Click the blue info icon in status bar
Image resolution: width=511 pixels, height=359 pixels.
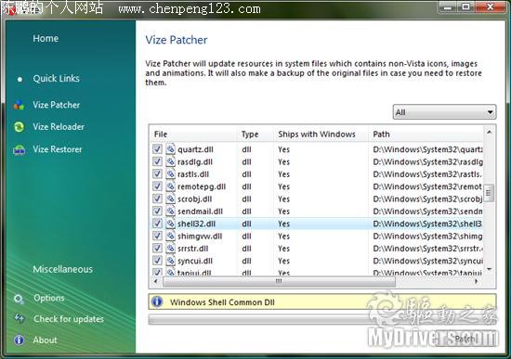157,301
